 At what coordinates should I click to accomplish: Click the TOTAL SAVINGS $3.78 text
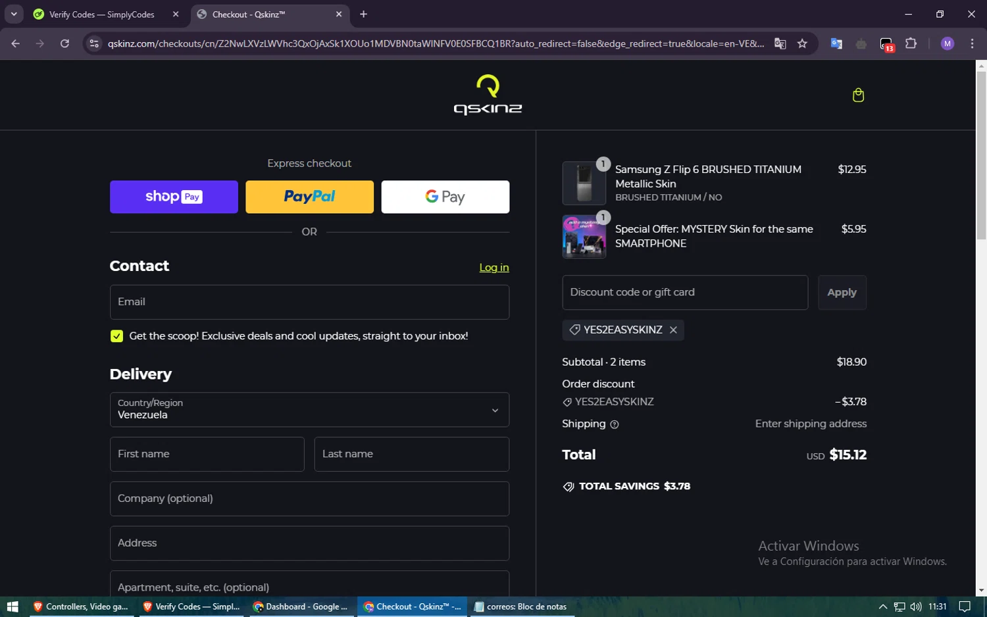pyautogui.click(x=634, y=486)
